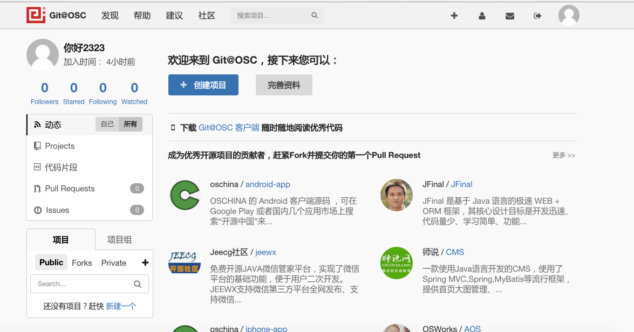This screenshot has width=634, height=332.
Task: Click the magnifier icon in project search box
Action: (138, 284)
